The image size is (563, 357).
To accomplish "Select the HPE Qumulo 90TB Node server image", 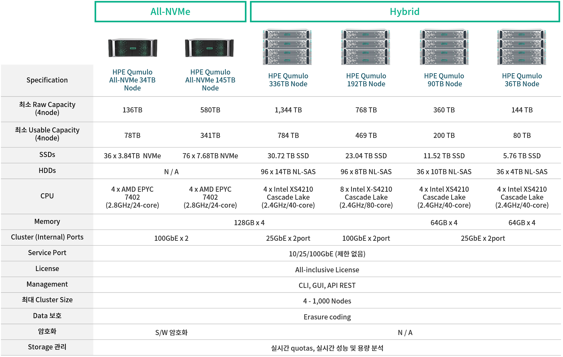I will [444, 47].
